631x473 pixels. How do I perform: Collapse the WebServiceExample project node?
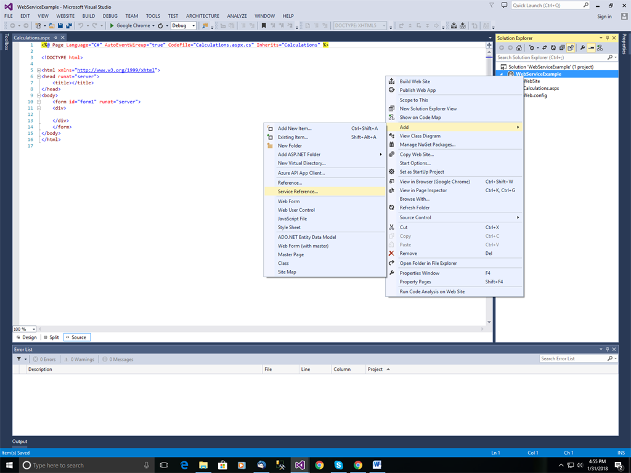click(x=501, y=74)
